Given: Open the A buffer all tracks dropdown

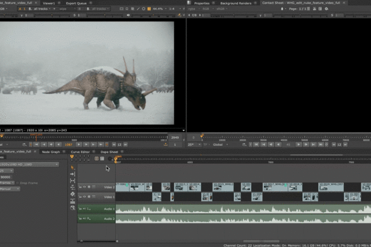Looking at the screenshot, I should coord(42,9).
